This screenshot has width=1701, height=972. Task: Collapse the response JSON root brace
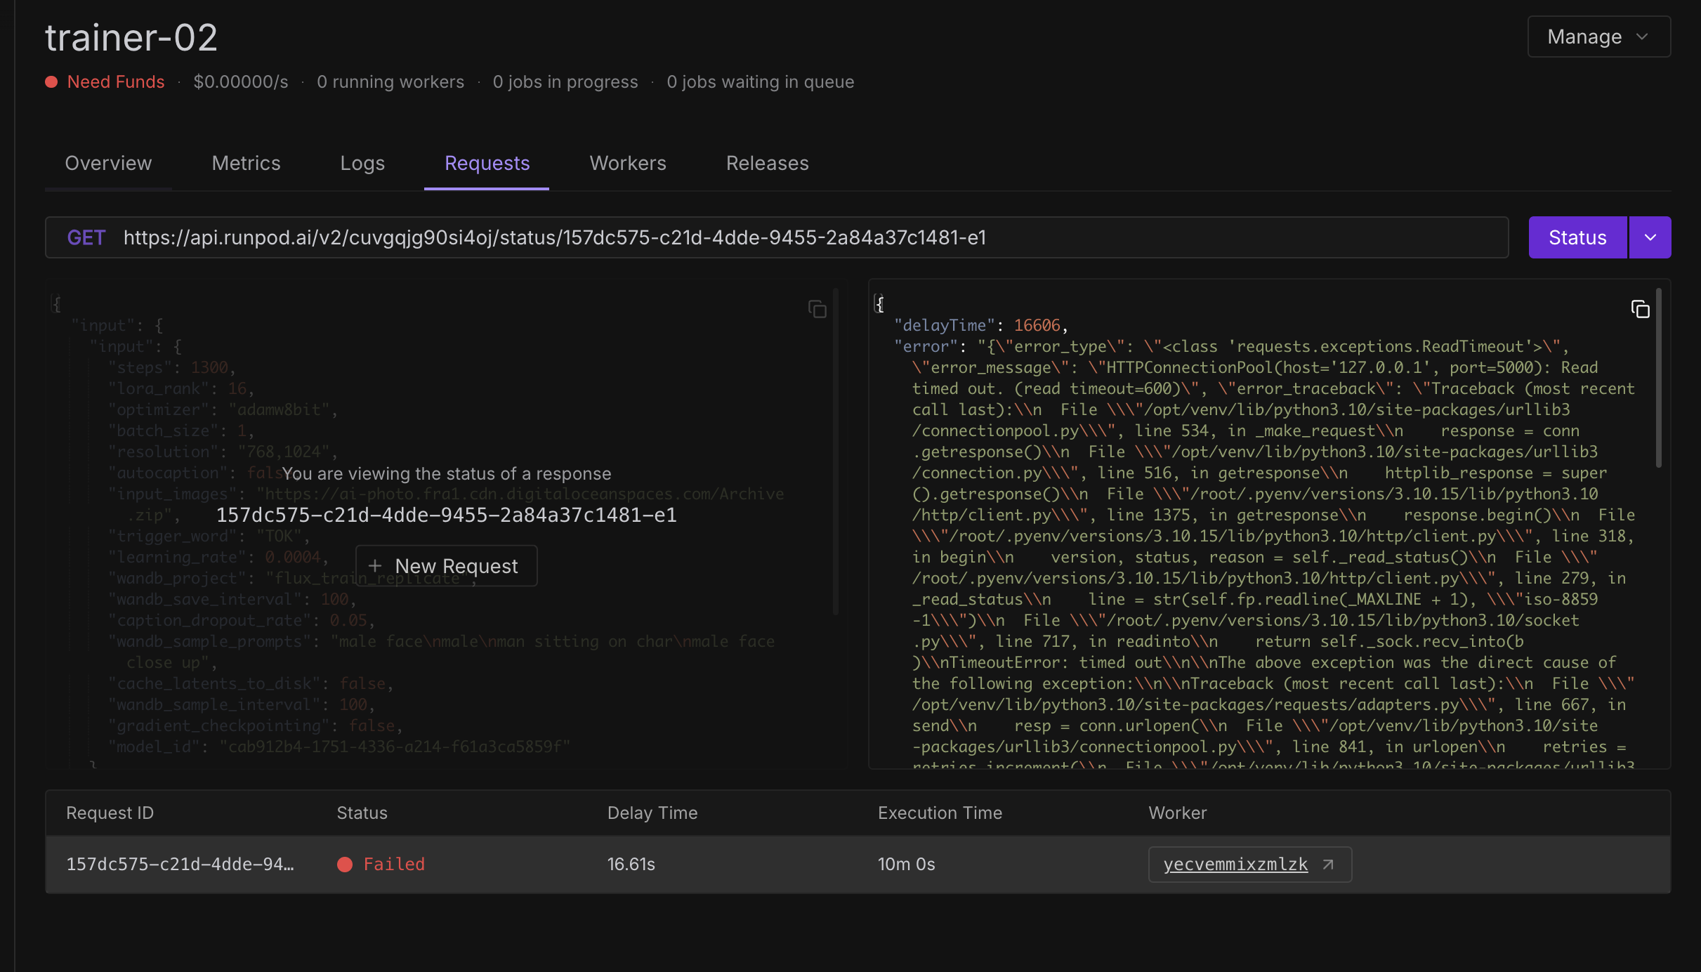pyautogui.click(x=879, y=303)
